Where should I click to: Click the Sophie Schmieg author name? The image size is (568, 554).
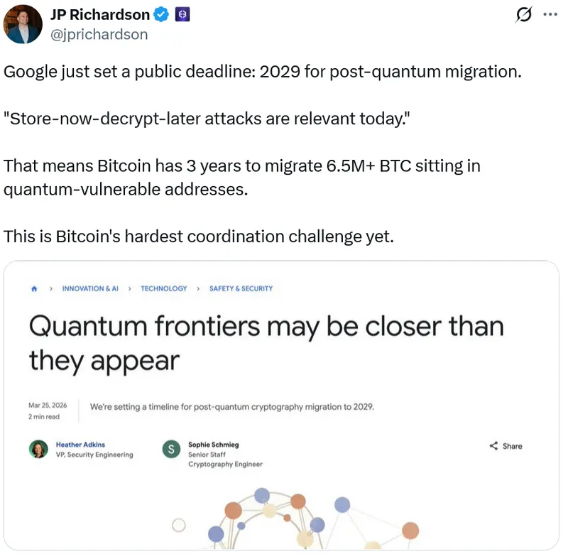[x=213, y=445]
